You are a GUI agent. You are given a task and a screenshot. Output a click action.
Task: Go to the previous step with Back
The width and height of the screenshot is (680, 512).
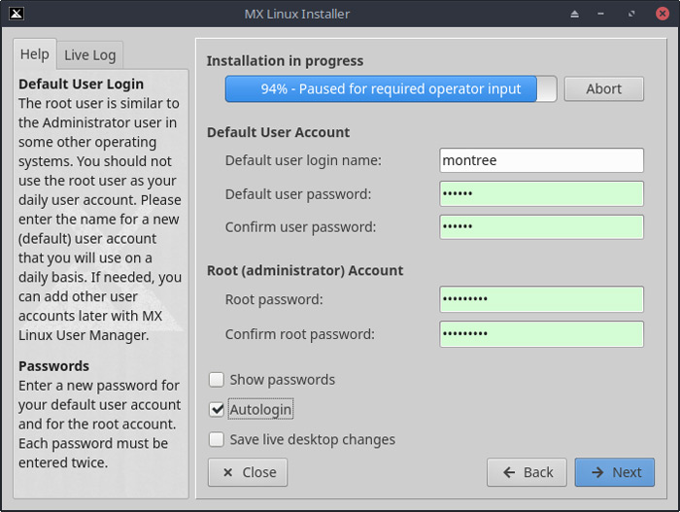[527, 472]
